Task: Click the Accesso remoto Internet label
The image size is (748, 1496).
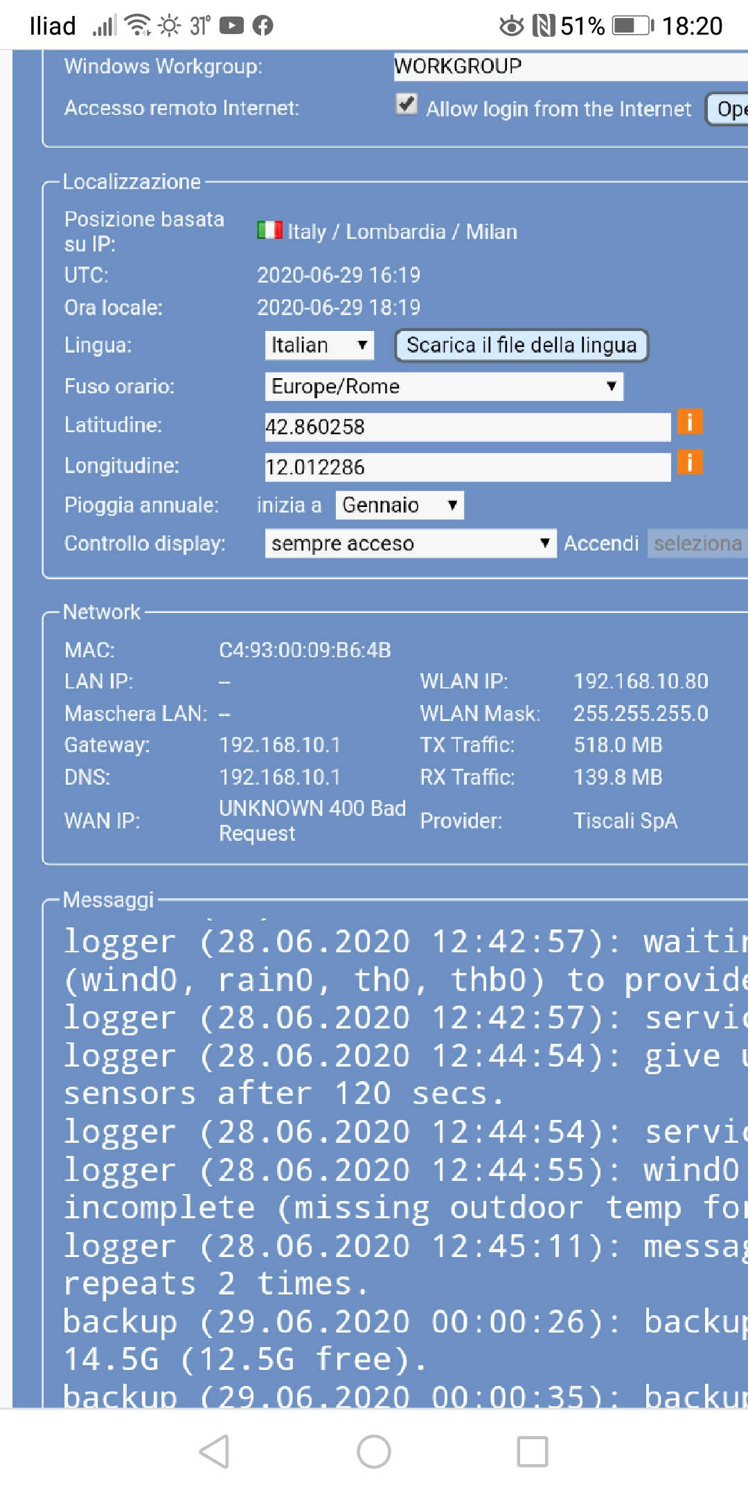Action: point(181,108)
